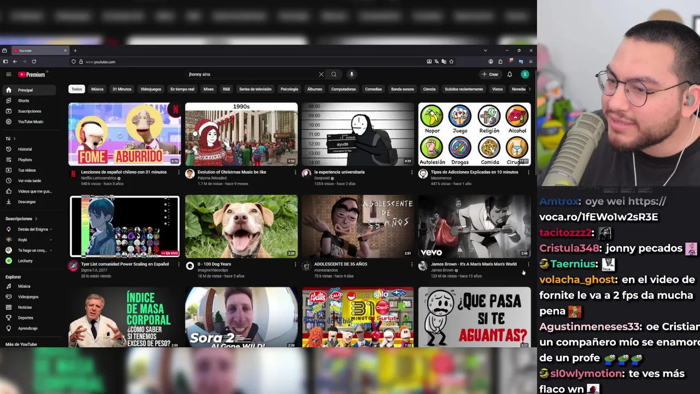Screen dimensions: 700x394
Task: Open options menu for Lecciones de español chileno
Action: 178,172
